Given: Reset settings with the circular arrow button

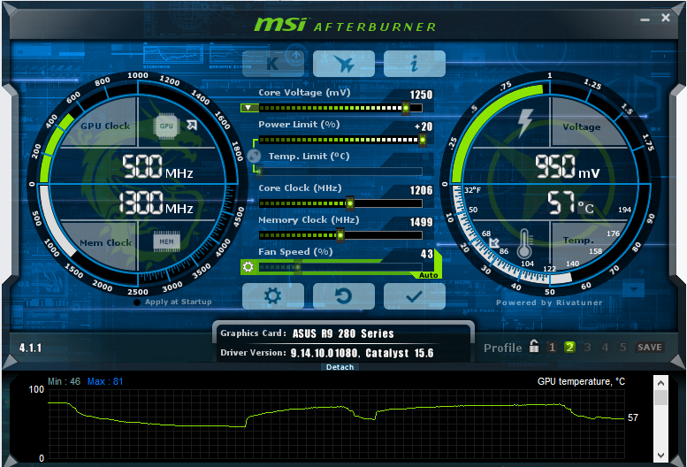Looking at the screenshot, I should [x=344, y=296].
